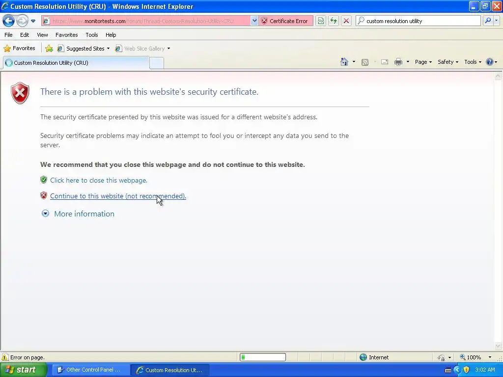Open the search provider dropdown arrow

point(497,21)
